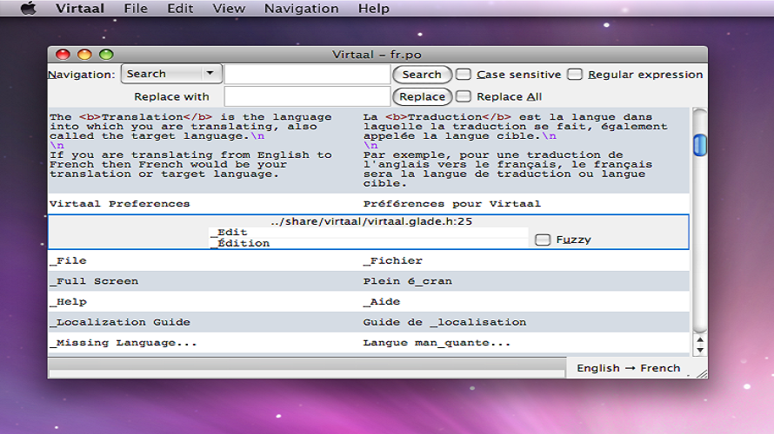Select the _Localization Guide translation row
The height and width of the screenshot is (434, 774).
coord(368,322)
